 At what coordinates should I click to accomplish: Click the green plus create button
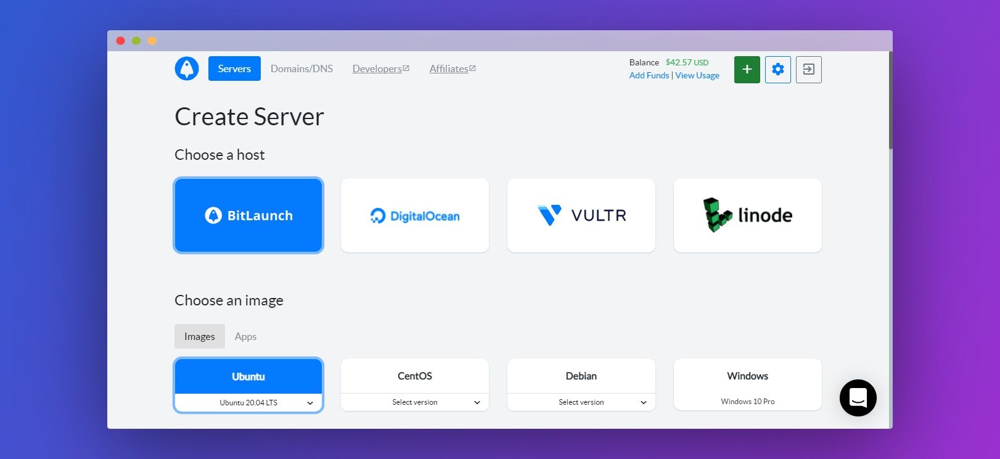pos(747,69)
